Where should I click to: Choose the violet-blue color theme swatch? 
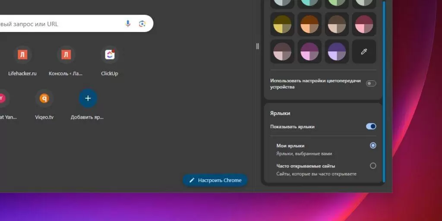pos(337,52)
